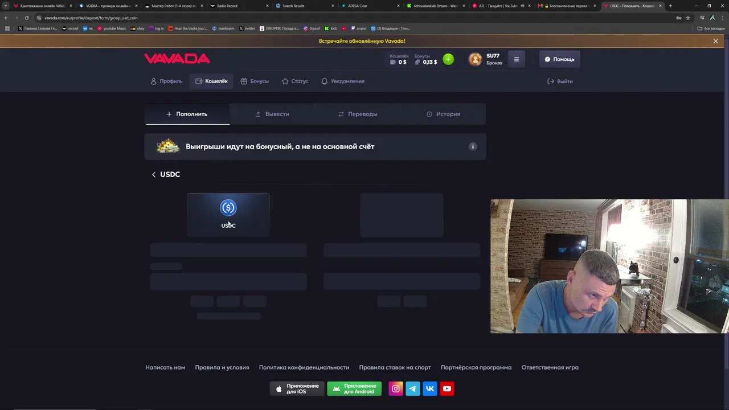
Task: Open the Написать нам footer link
Action: (165, 367)
